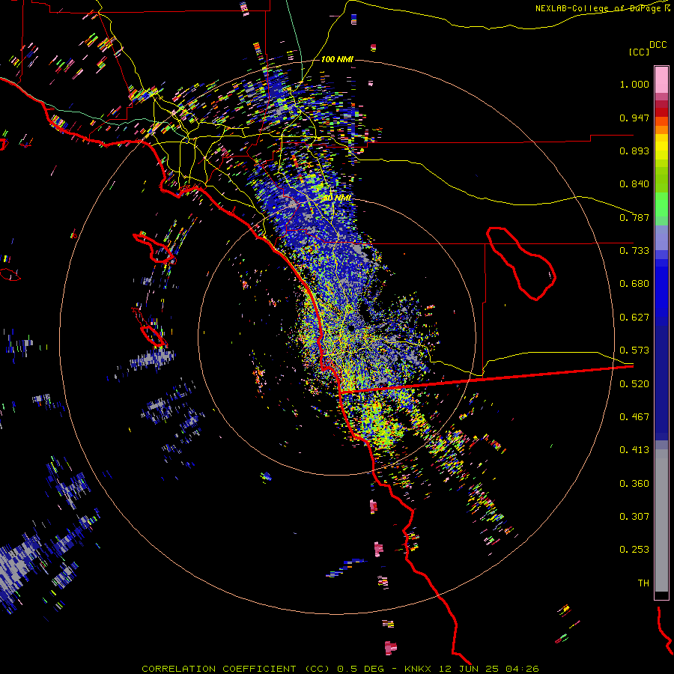Select the 0.253 scale value
Screen dimensions: 674x674
pos(634,550)
